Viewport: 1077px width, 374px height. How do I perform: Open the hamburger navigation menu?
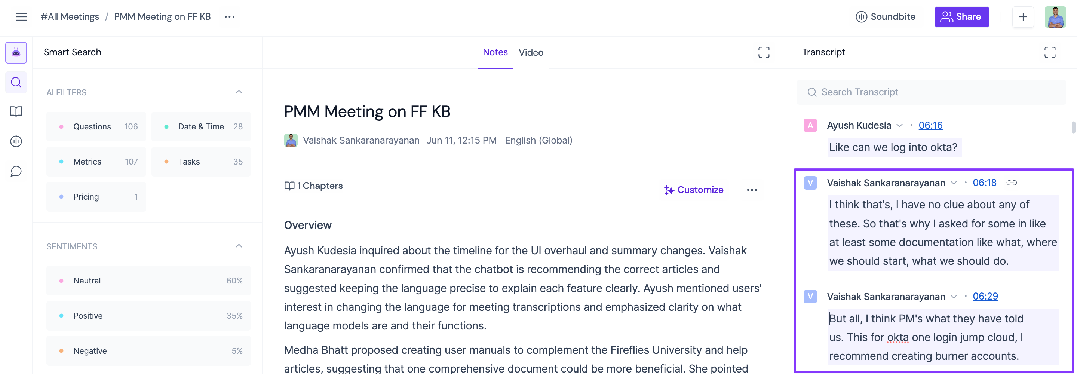pos(21,16)
